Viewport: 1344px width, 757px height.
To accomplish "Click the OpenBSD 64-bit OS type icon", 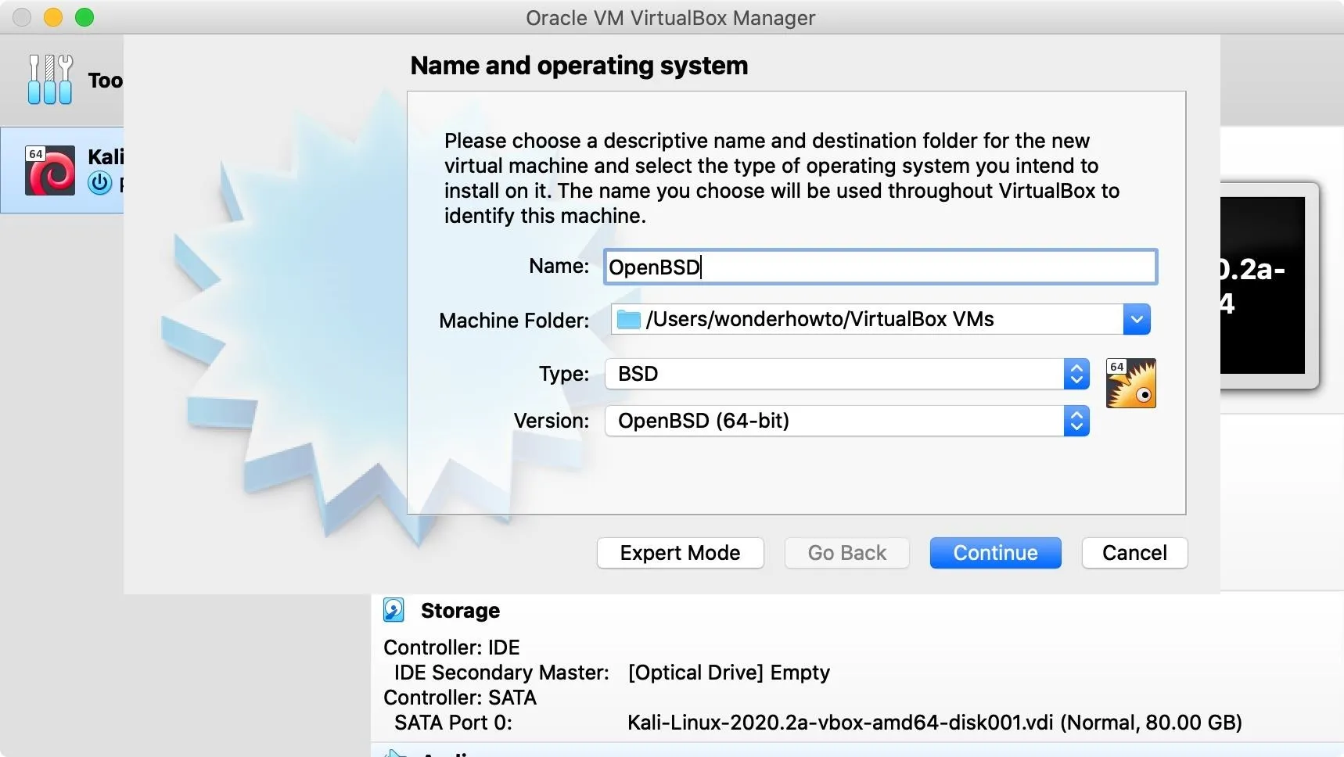I will [x=1130, y=383].
